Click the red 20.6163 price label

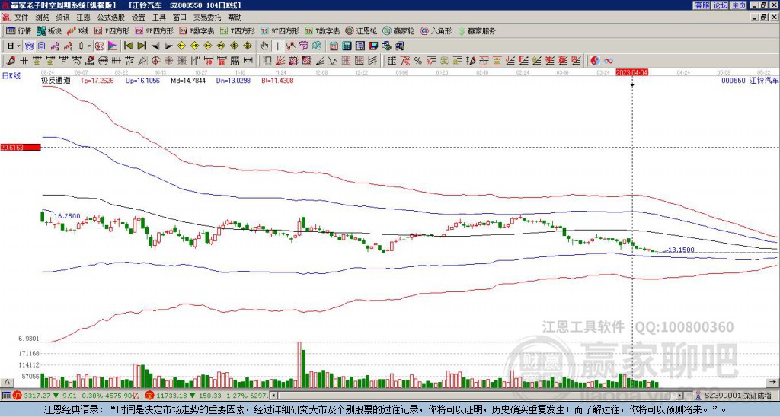21,148
